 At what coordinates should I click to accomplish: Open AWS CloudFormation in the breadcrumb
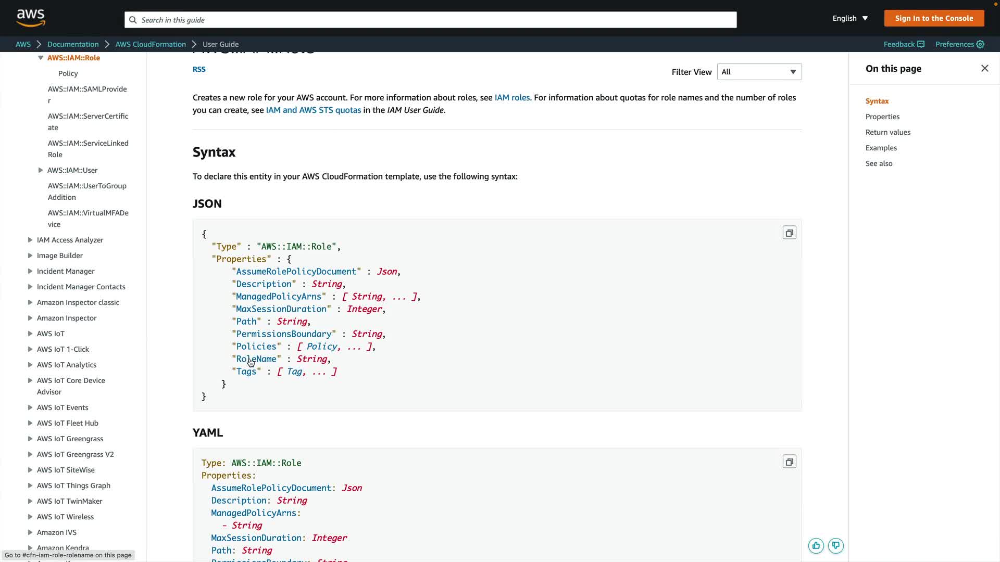[x=151, y=44]
